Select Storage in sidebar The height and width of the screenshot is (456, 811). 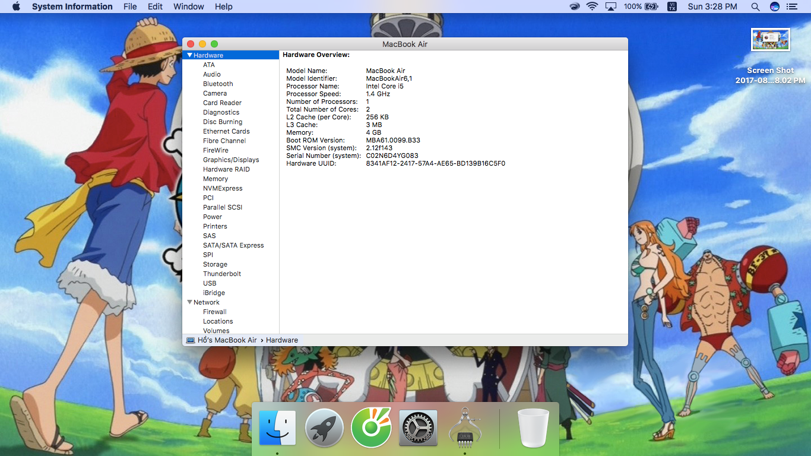click(x=215, y=264)
